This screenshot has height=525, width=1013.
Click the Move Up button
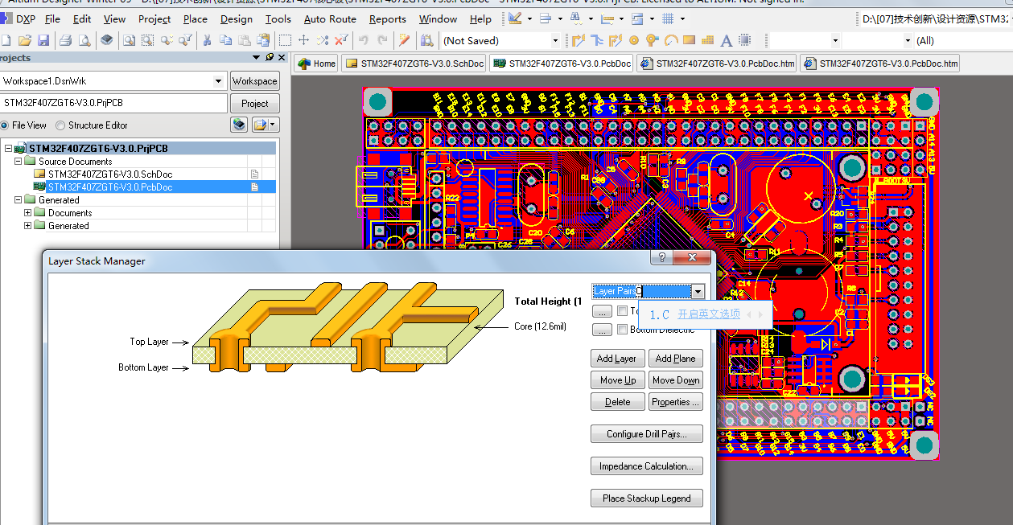tap(617, 380)
